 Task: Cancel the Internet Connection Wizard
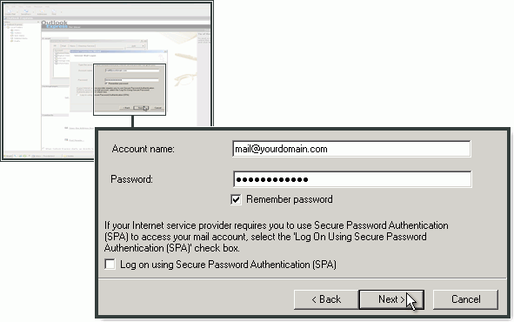465,299
